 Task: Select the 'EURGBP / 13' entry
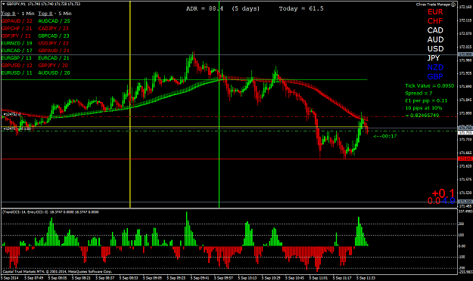pyautogui.click(x=17, y=58)
